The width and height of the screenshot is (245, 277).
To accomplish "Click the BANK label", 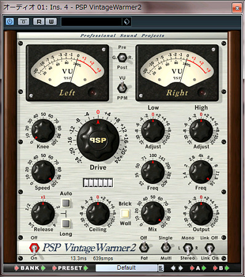I will (30, 268).
